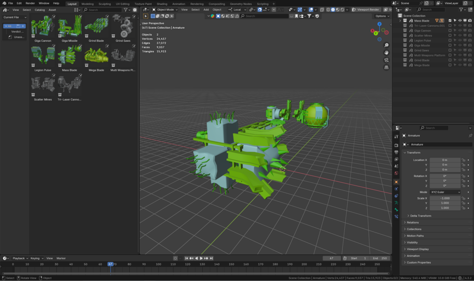Click play animation in reverse button
Viewport: 474px width, 281px height.
tap(197, 258)
